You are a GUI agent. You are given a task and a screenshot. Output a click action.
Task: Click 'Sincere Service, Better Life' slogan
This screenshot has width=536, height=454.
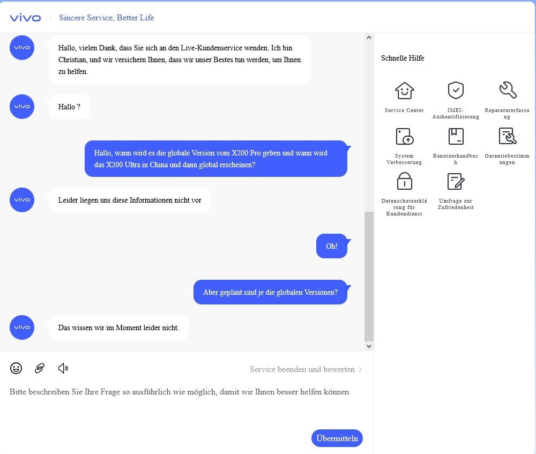[x=107, y=18]
